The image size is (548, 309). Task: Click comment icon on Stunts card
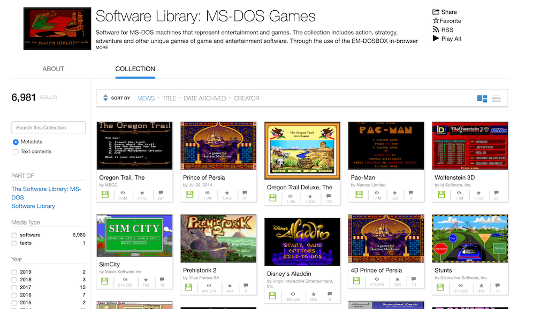pyautogui.click(x=497, y=285)
